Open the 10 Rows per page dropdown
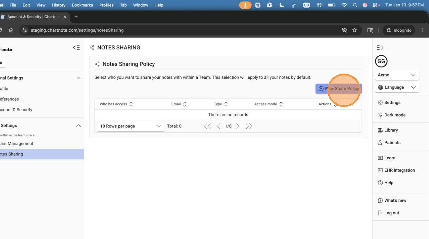The height and width of the screenshot is (239, 429). pyautogui.click(x=131, y=126)
